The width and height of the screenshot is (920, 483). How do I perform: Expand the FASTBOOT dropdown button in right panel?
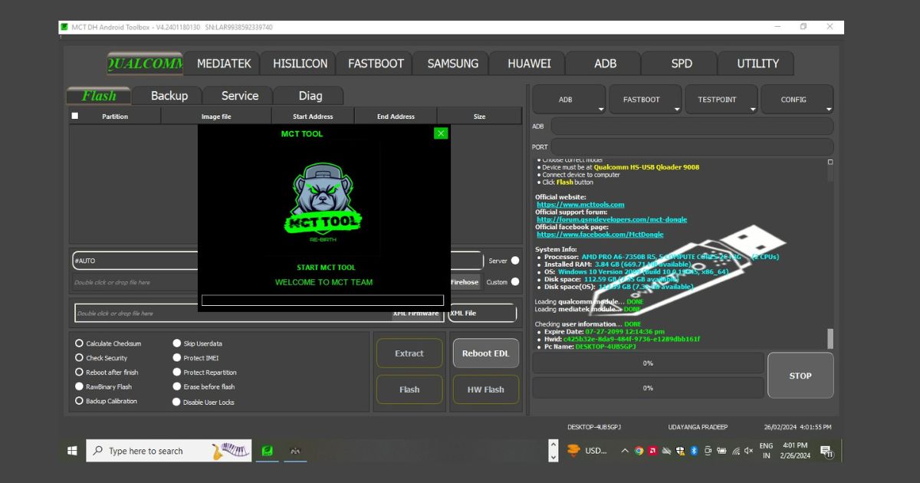tap(644, 100)
